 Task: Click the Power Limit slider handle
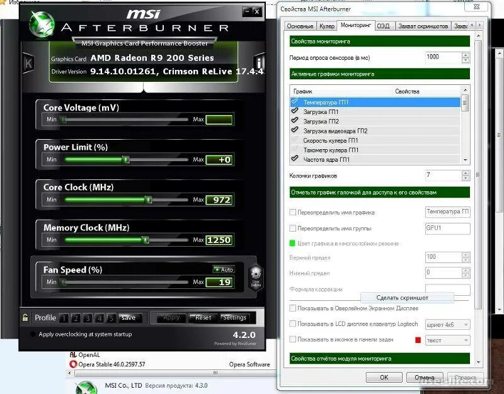coord(125,159)
